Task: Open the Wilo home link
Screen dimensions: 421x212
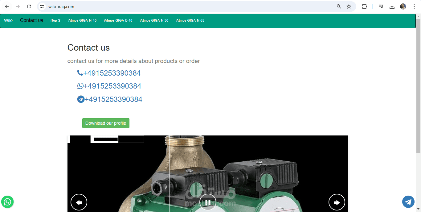Action: (8, 20)
